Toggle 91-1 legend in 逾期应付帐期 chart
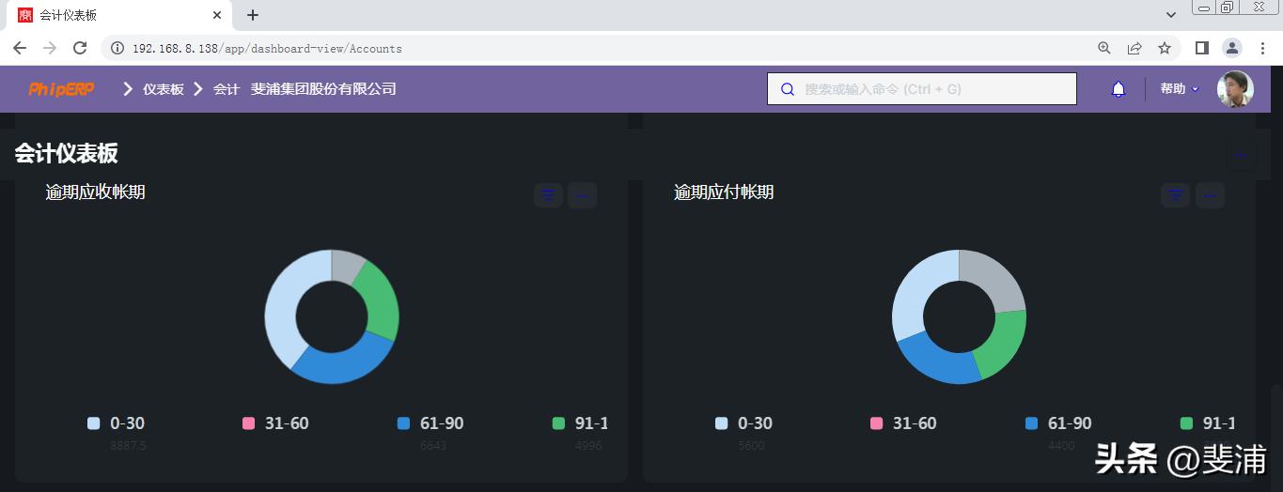 tap(1208, 423)
